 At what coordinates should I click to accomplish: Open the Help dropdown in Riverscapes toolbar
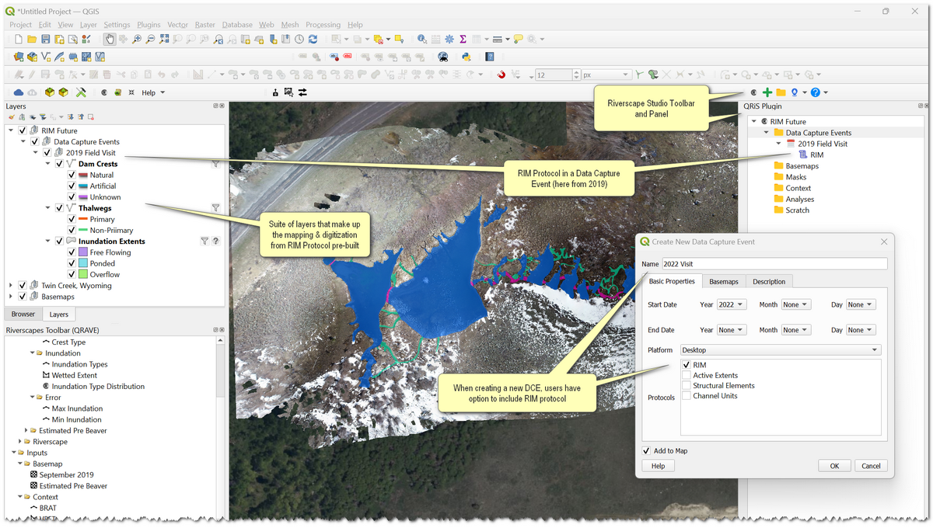coord(153,92)
